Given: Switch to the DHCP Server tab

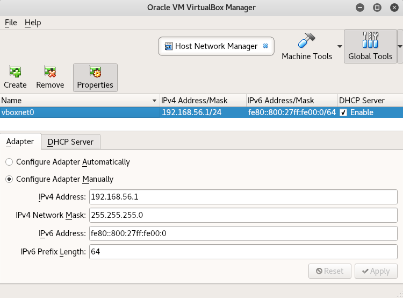Looking at the screenshot, I should (70, 142).
